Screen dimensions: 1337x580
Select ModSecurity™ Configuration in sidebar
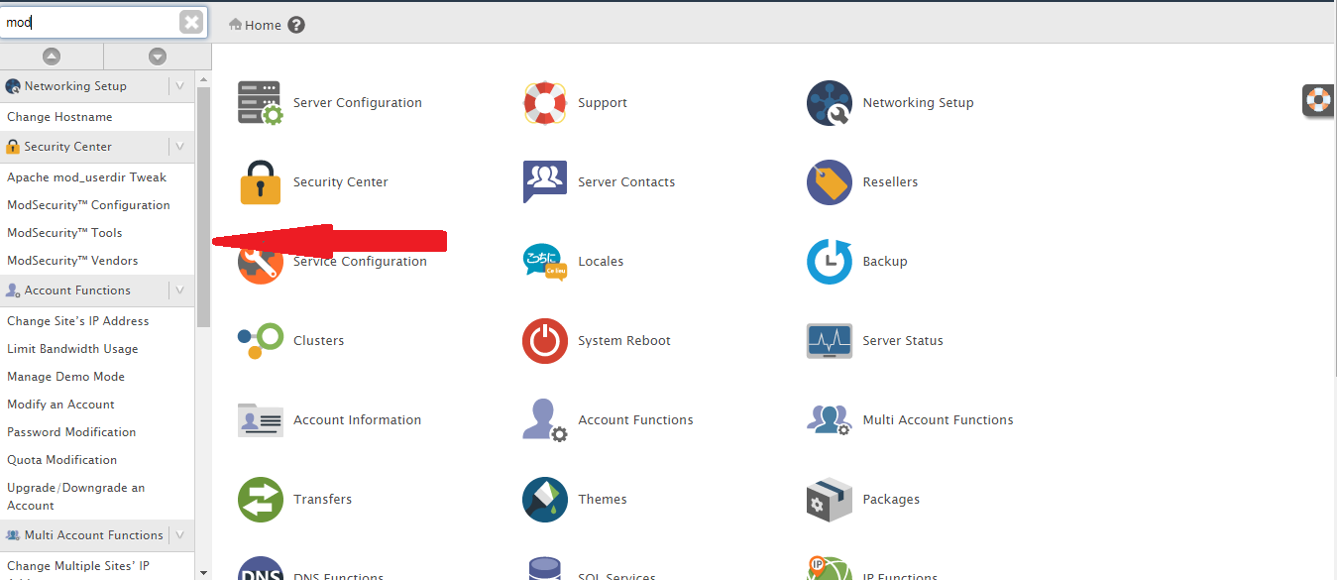[88, 205]
